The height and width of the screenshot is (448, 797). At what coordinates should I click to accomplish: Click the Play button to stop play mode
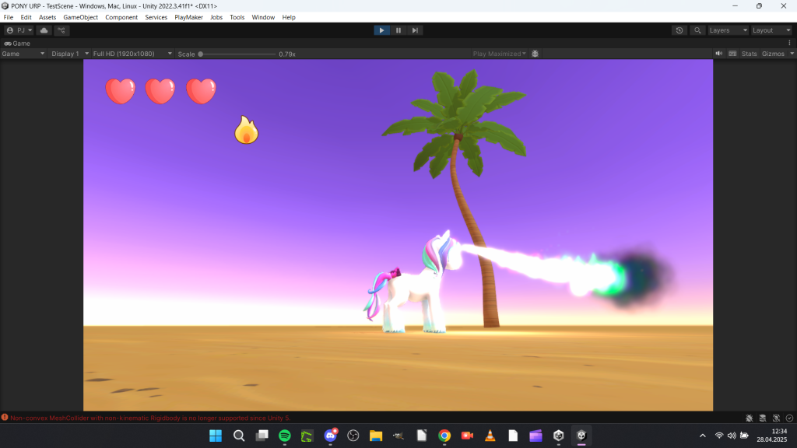coord(381,30)
